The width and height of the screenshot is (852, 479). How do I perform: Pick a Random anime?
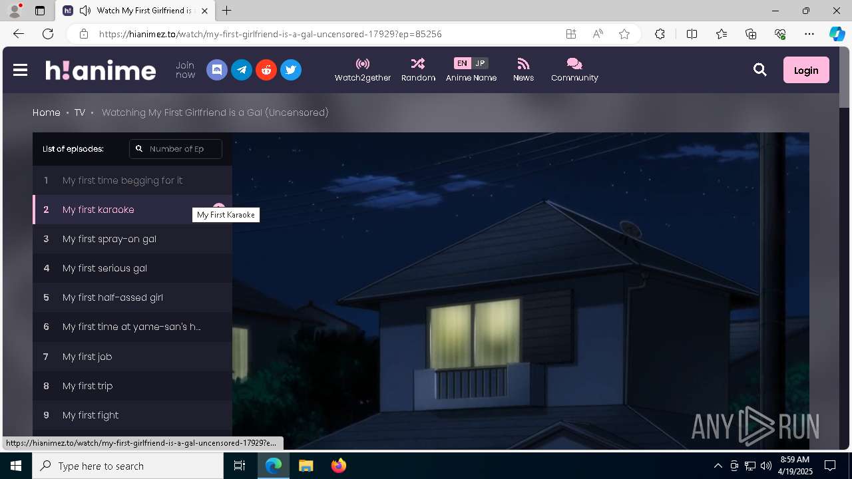click(x=418, y=70)
